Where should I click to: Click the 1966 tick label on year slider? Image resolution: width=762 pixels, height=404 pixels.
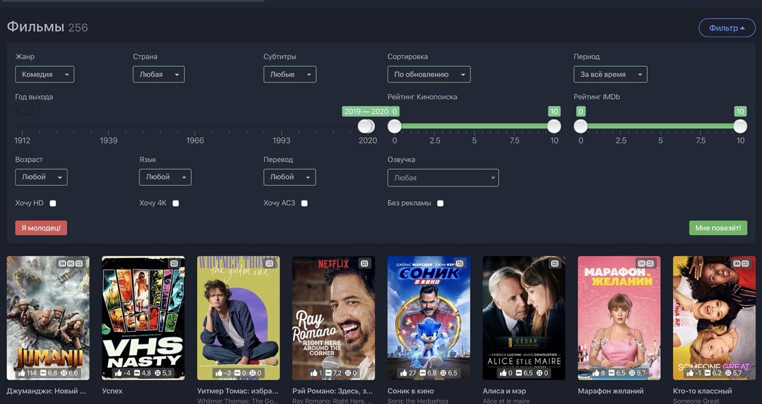195,140
